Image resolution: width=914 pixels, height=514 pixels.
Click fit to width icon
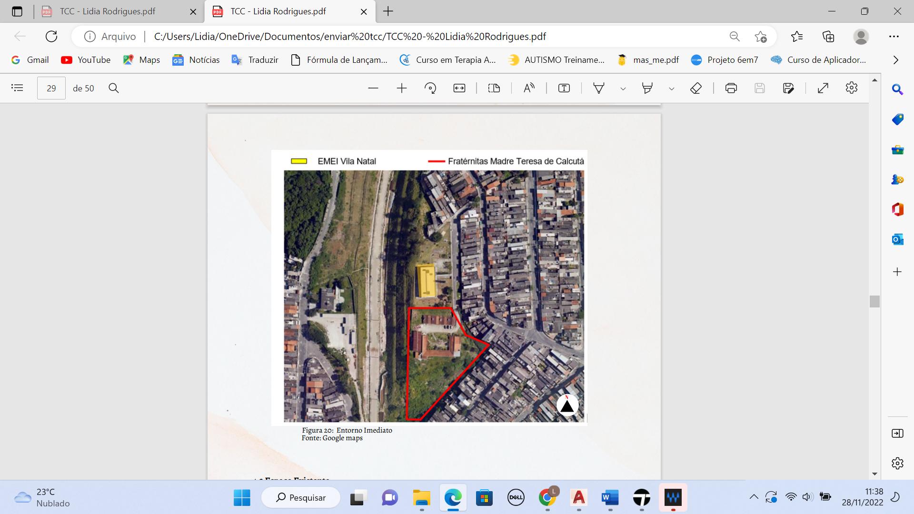[459, 88]
